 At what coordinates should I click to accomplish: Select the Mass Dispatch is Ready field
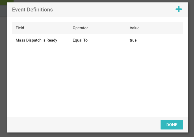click(36, 40)
